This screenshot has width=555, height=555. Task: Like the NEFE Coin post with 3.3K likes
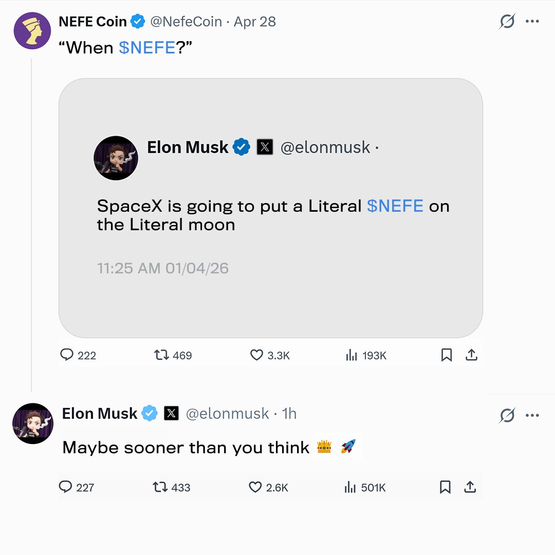point(256,355)
